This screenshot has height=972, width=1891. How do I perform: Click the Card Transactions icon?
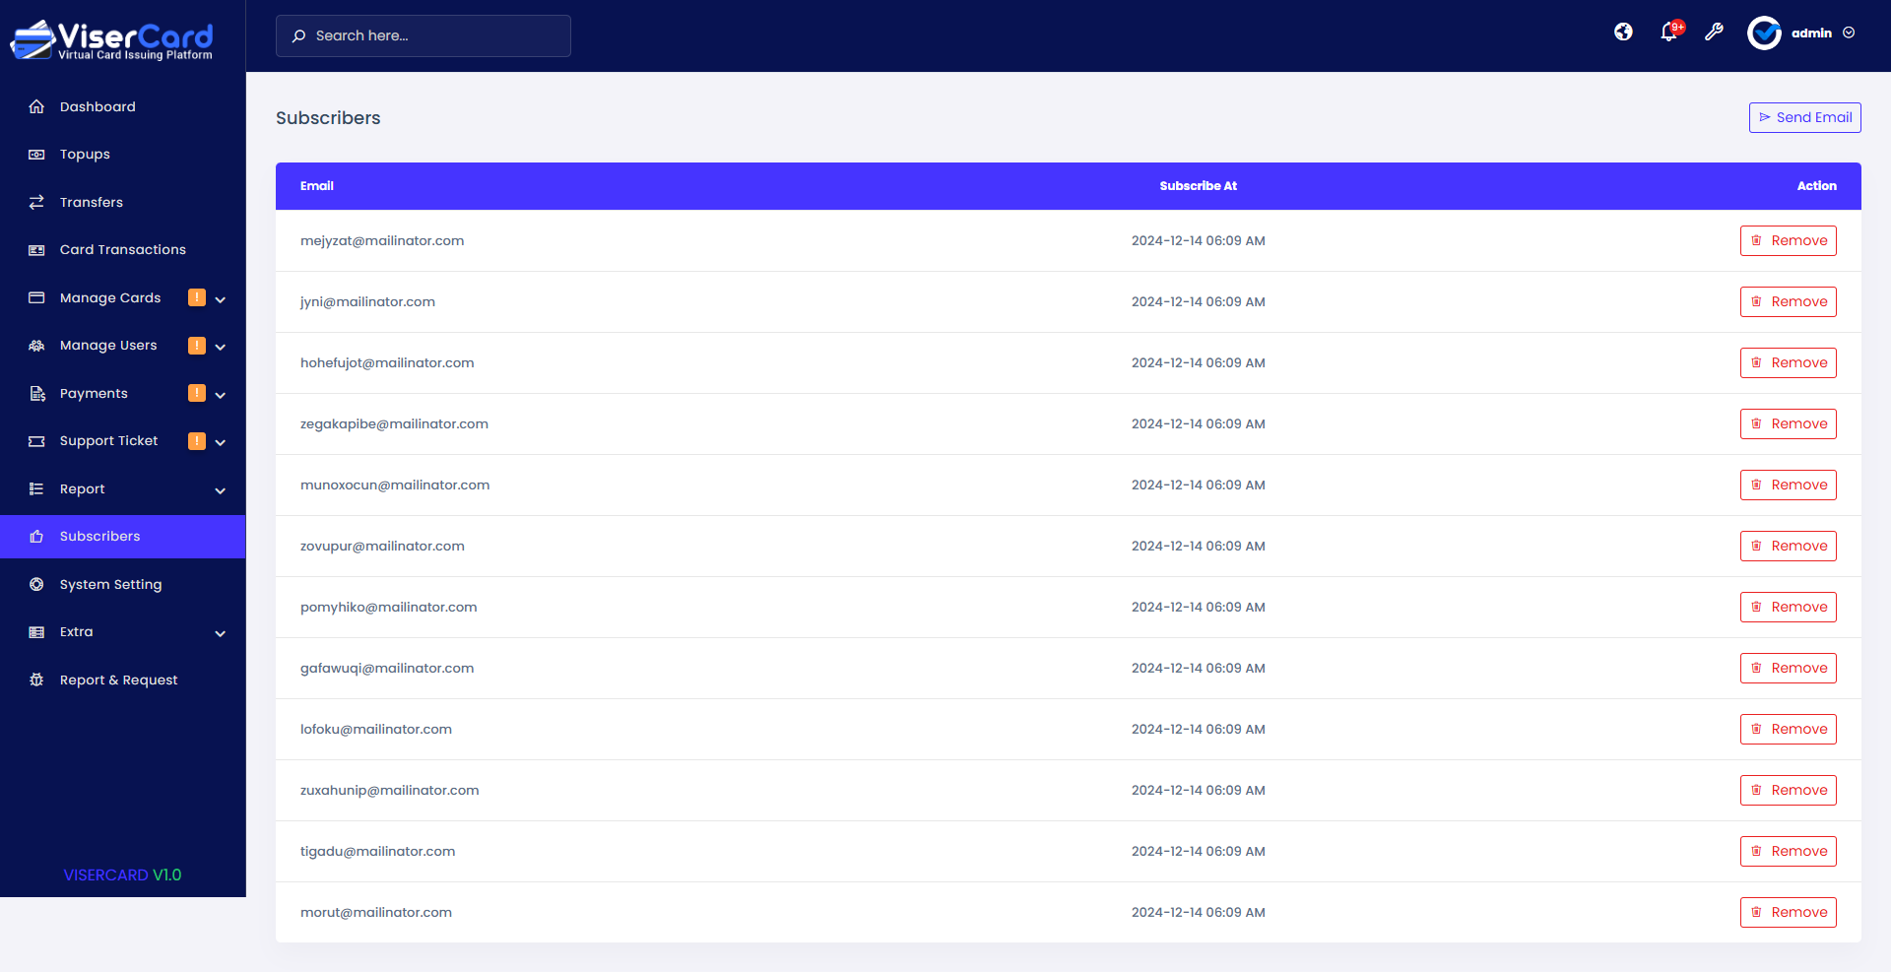(x=36, y=250)
